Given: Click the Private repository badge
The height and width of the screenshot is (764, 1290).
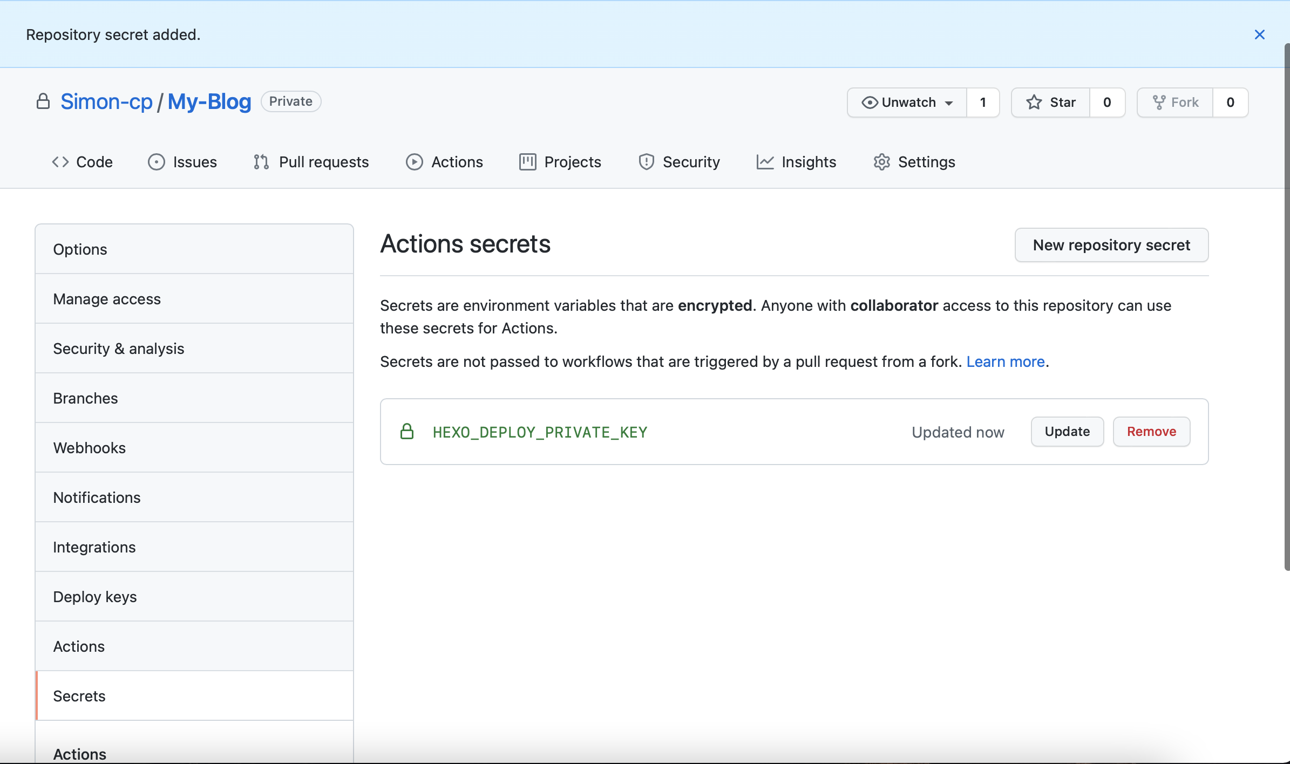Looking at the screenshot, I should (291, 101).
